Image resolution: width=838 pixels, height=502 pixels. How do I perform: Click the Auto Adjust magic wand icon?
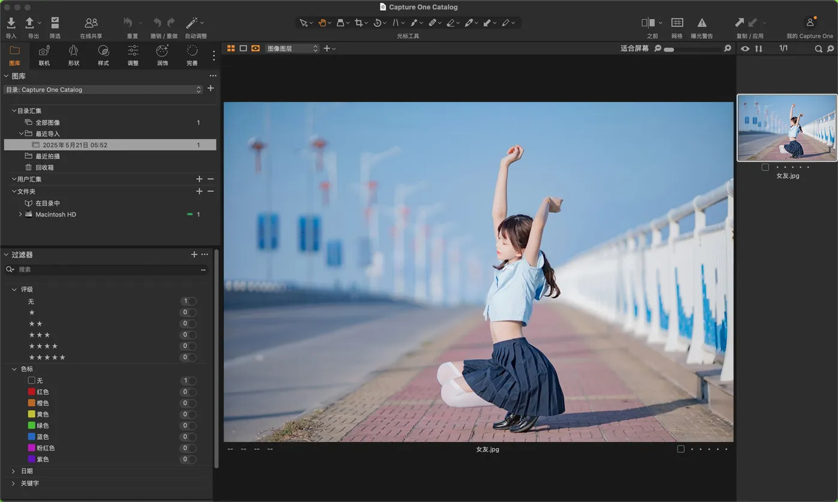click(192, 23)
